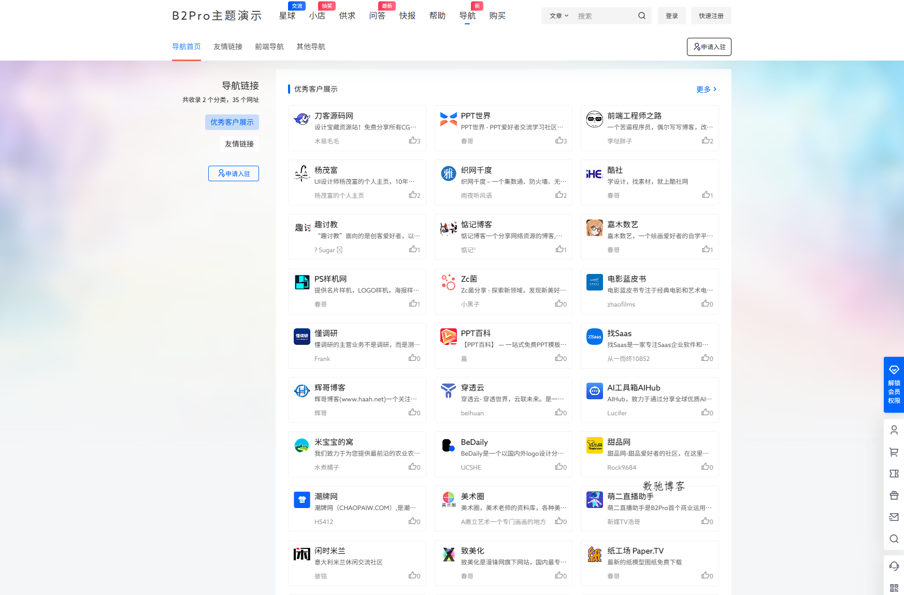
Task: Open the 供求 menu item
Action: [x=347, y=16]
